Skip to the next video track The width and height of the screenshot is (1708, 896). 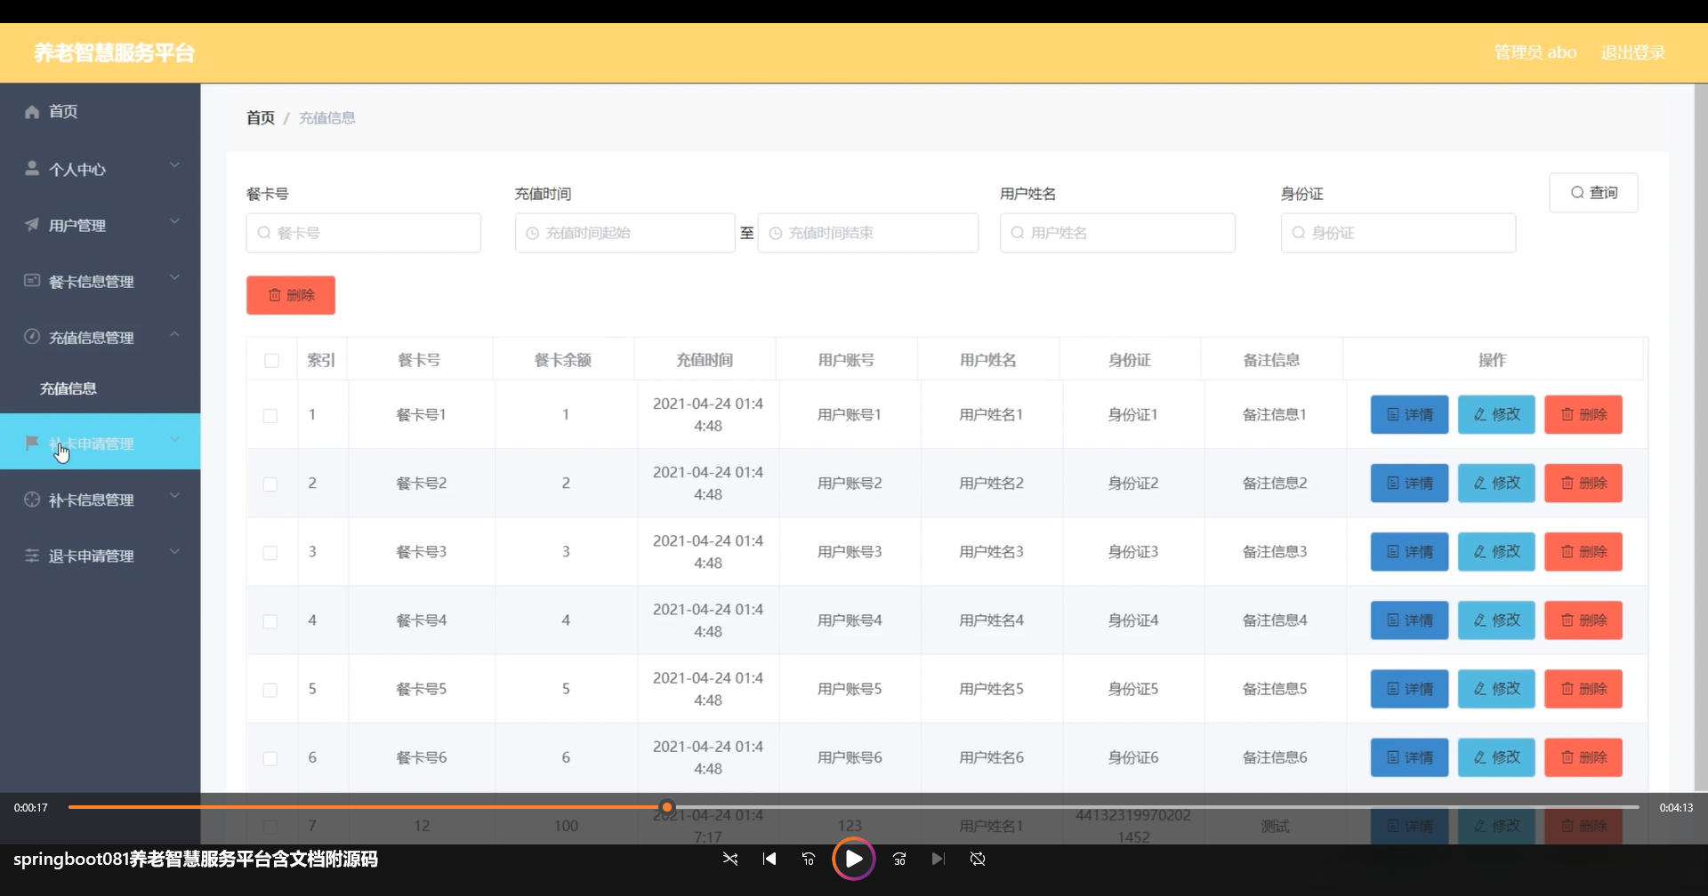click(x=939, y=859)
